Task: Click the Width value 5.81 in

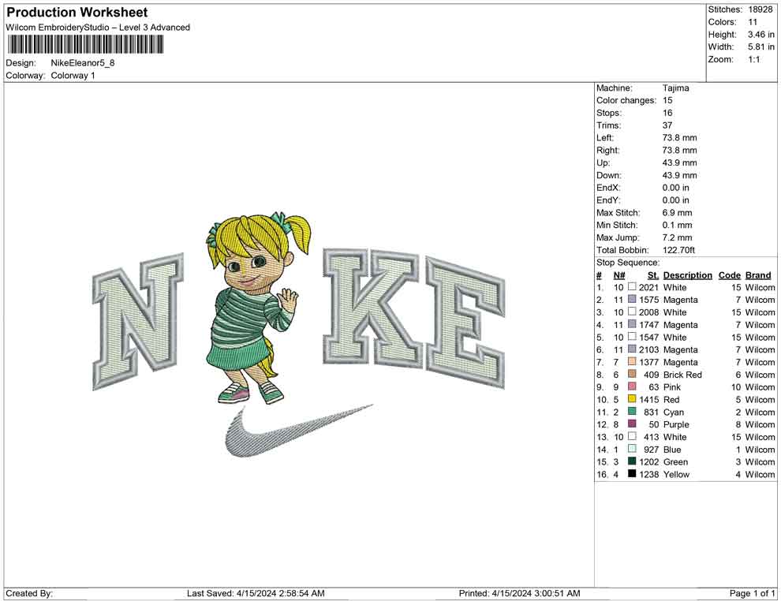Action: point(760,47)
